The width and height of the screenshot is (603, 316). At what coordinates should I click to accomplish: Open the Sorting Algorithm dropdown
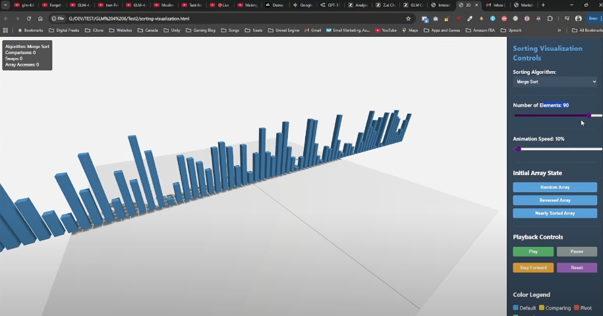point(555,82)
